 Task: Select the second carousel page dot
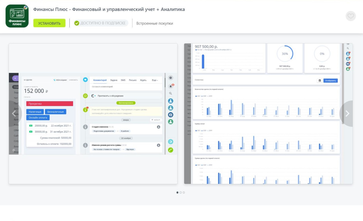point(181,192)
